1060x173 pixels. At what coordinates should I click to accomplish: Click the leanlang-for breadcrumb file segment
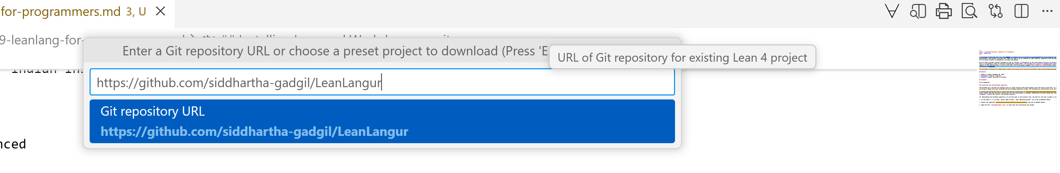tap(41, 40)
